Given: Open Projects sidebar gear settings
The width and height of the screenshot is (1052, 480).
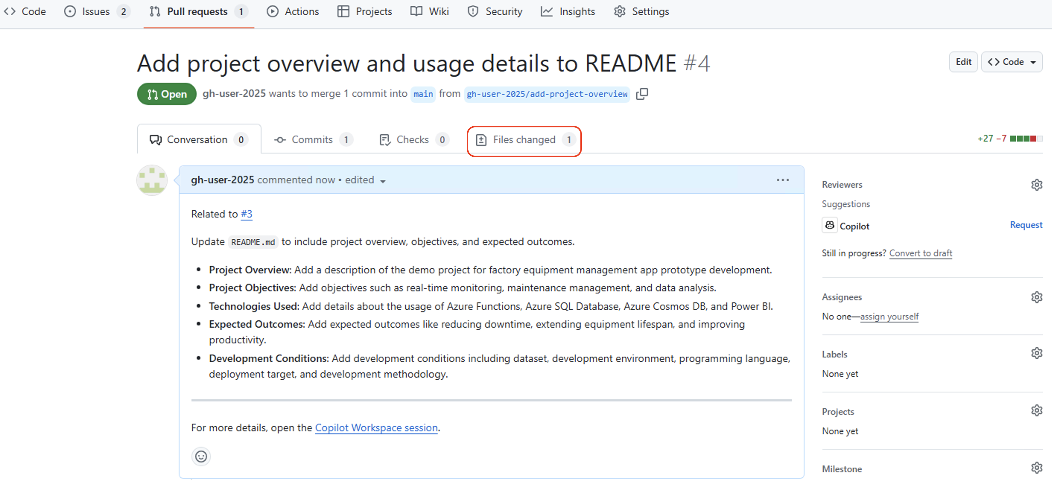Looking at the screenshot, I should (1036, 410).
